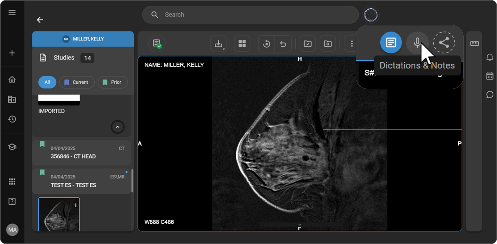Open the hamburger main menu

[12, 12]
